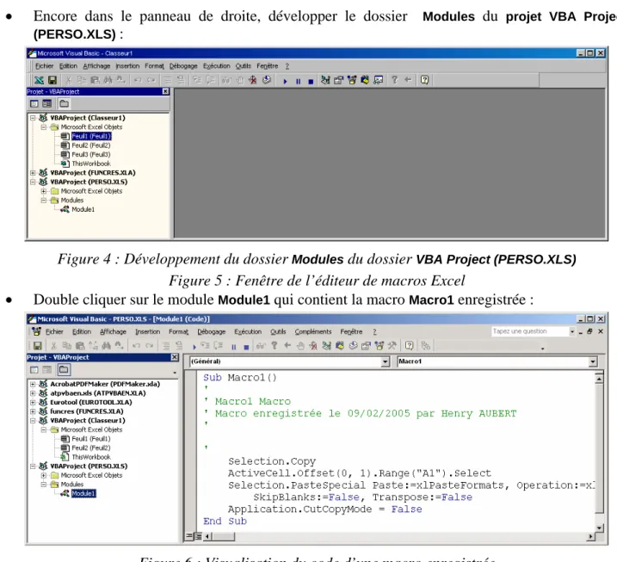Select ThisWorkbook under Classeur1 in top window
The image size is (617, 562).
(91, 164)
